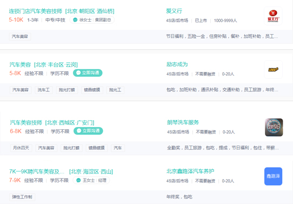Viewport: 293px width, 204px height.
Task: Open the 励志成为 company logo
Action: [273, 69]
